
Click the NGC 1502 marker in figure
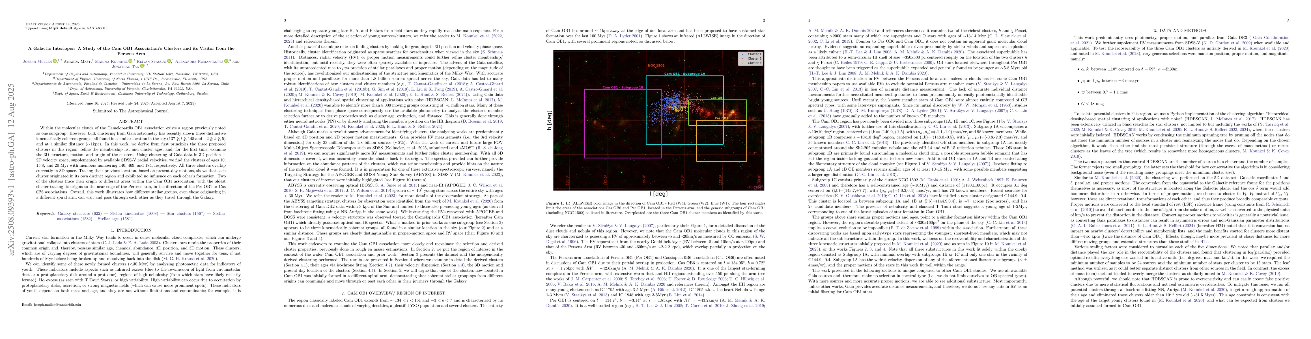(x=656, y=67)
